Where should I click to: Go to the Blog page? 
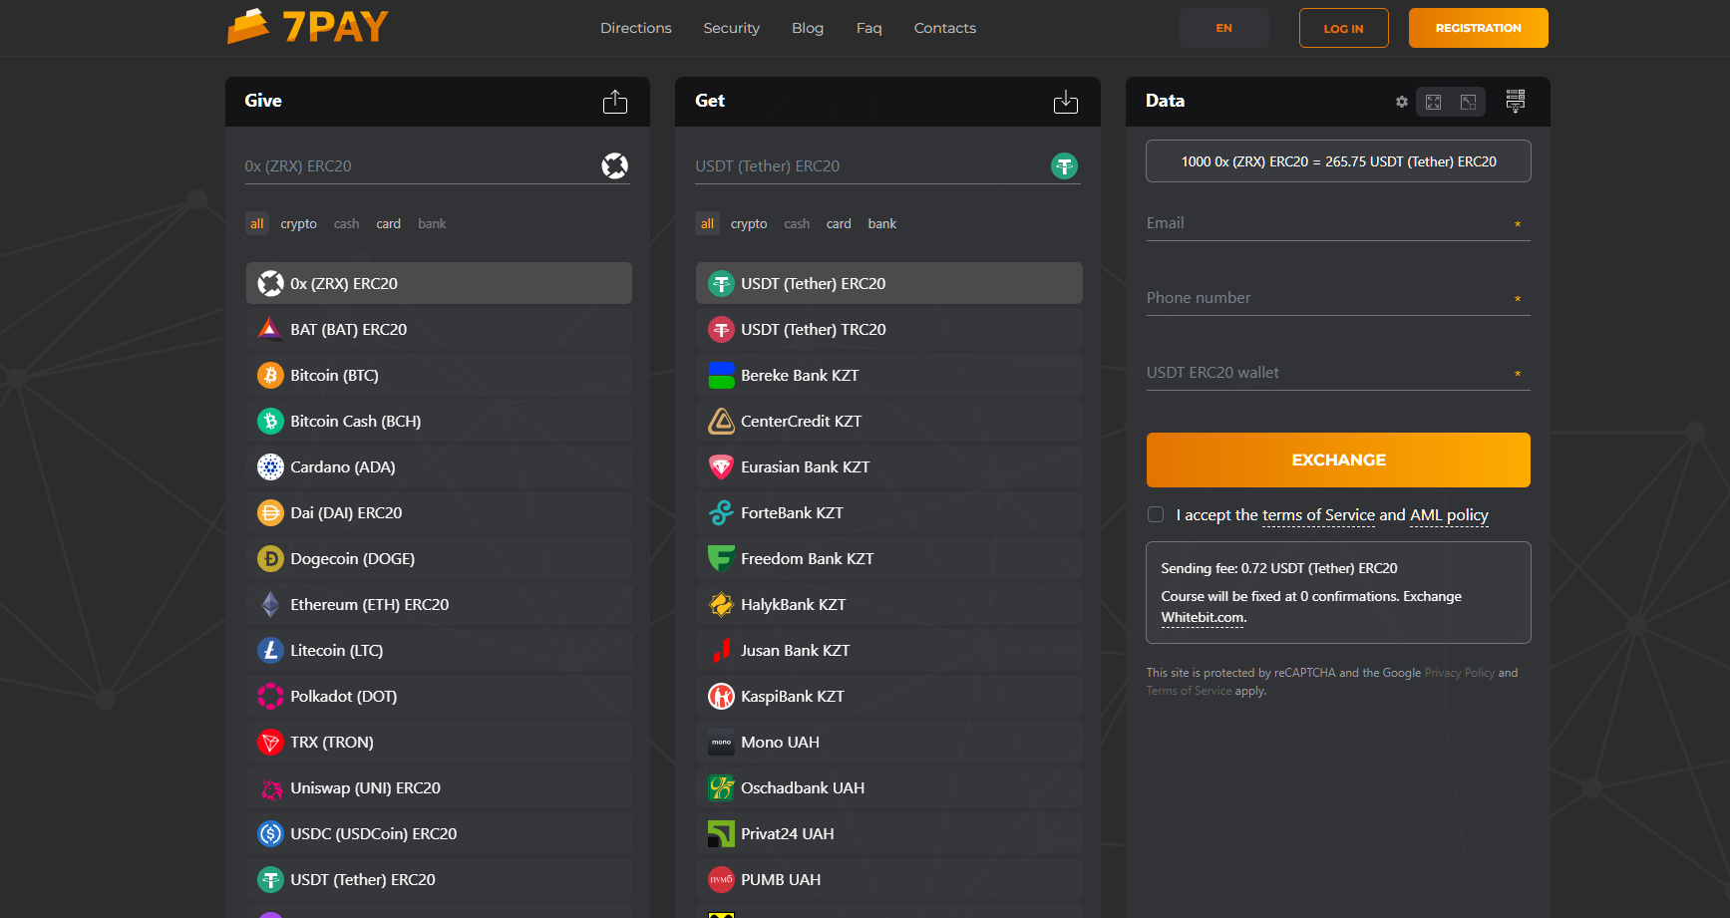[x=808, y=28]
